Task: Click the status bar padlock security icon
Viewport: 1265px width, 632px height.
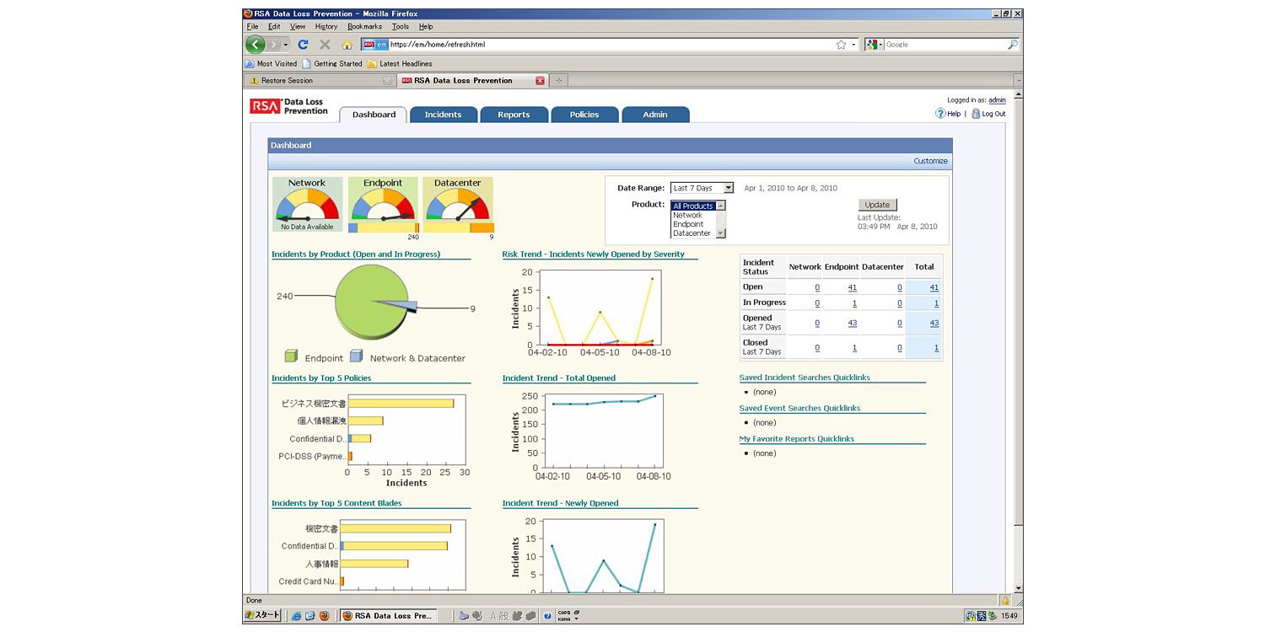Action: coord(1005,600)
